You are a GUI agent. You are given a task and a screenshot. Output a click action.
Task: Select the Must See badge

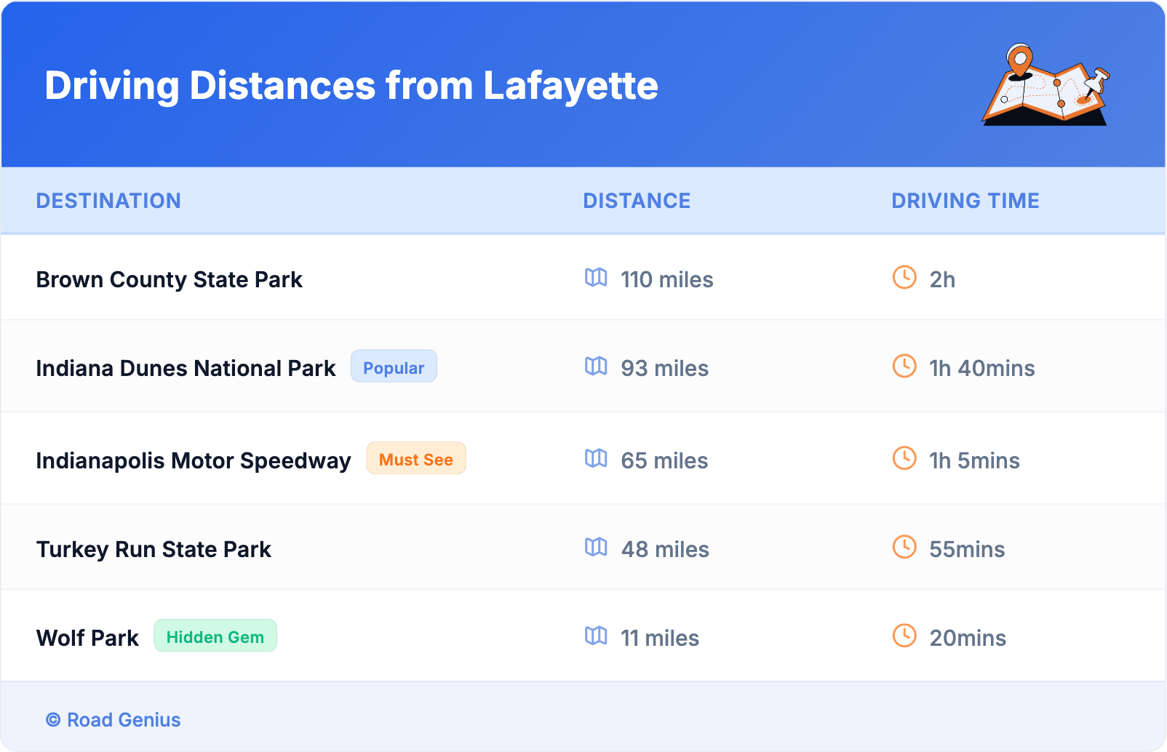pos(415,459)
